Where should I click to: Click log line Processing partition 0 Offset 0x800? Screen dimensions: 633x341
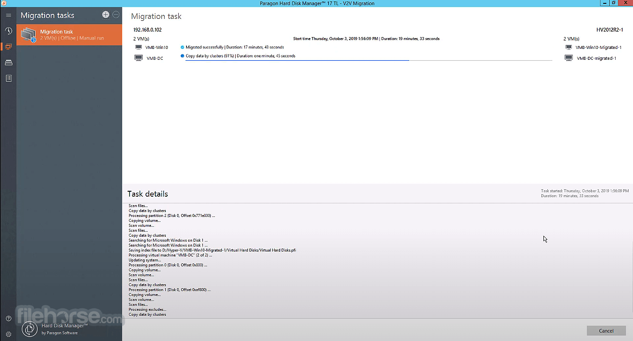(x=168, y=265)
